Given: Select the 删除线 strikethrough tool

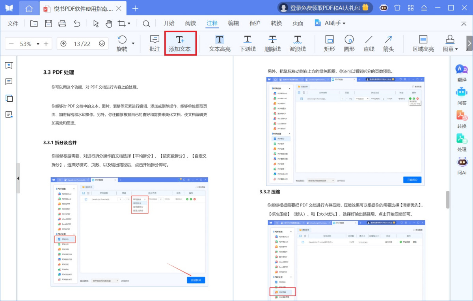Looking at the screenshot, I should point(272,43).
